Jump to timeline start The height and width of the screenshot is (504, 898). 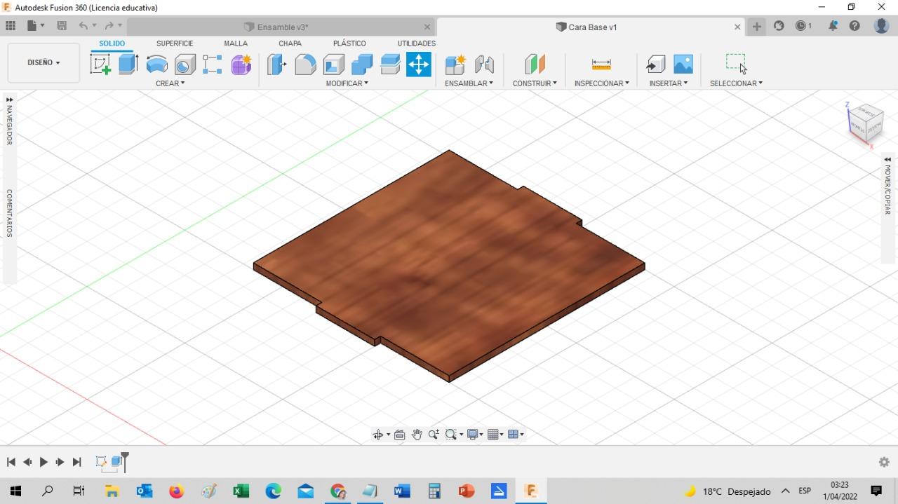pyautogui.click(x=11, y=462)
